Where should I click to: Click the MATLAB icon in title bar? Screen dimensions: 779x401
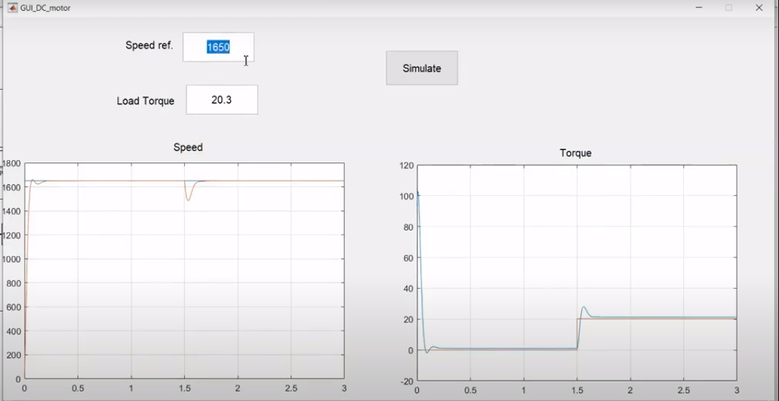(12, 8)
